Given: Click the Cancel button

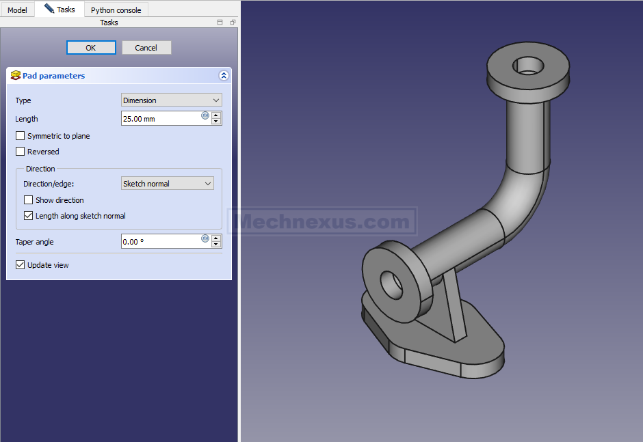Looking at the screenshot, I should (146, 48).
